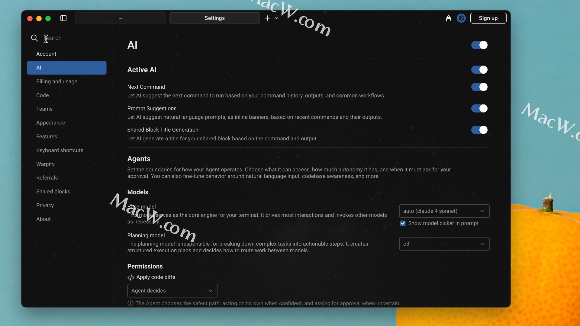Maximize the window with green button
The width and height of the screenshot is (580, 326).
(48, 18)
